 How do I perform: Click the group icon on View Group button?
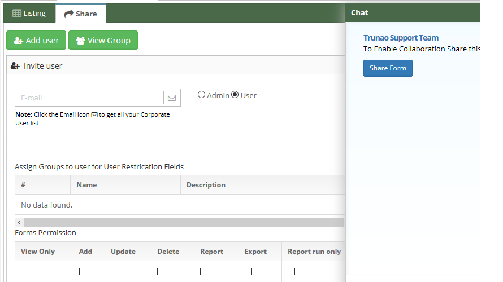pyautogui.click(x=80, y=41)
